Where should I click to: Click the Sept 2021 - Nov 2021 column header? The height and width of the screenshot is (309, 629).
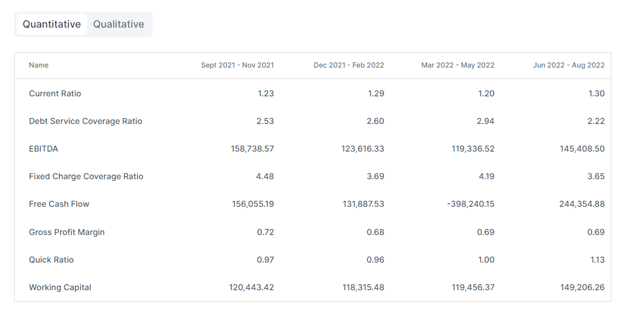point(237,65)
